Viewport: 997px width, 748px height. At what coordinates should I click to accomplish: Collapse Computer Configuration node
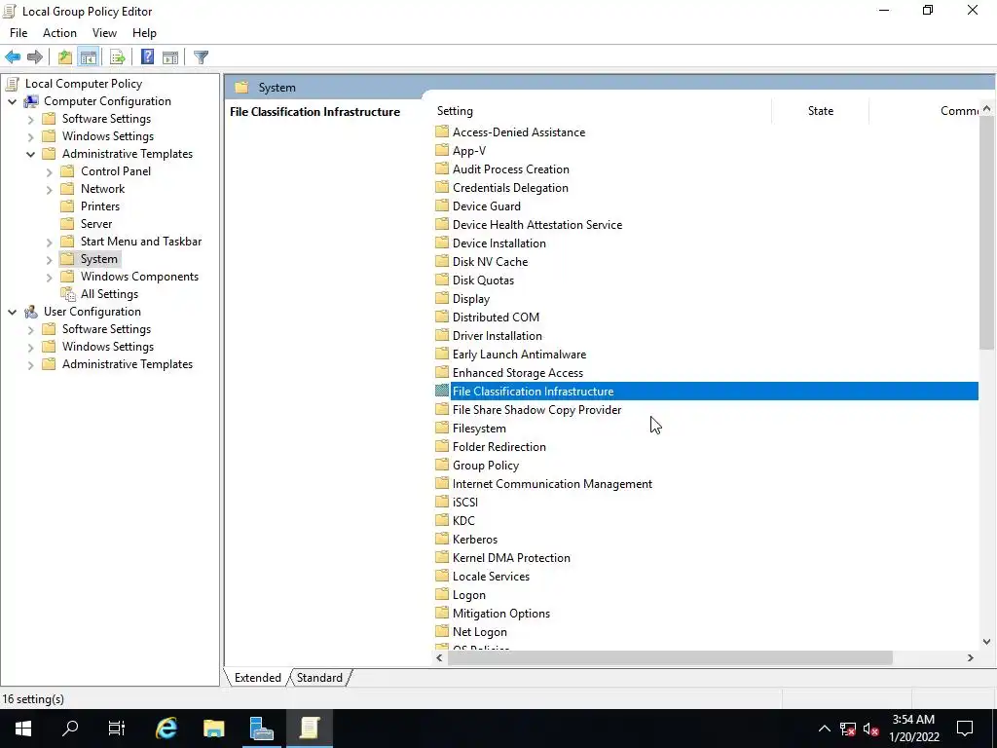point(12,101)
